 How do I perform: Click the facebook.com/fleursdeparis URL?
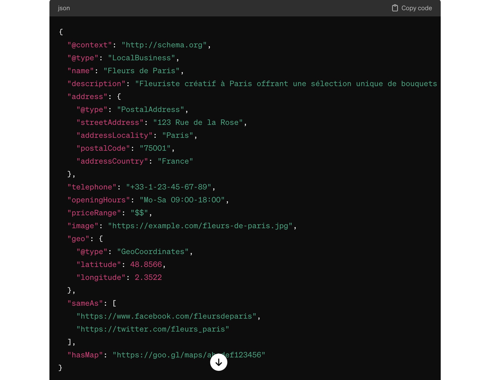[166, 316]
